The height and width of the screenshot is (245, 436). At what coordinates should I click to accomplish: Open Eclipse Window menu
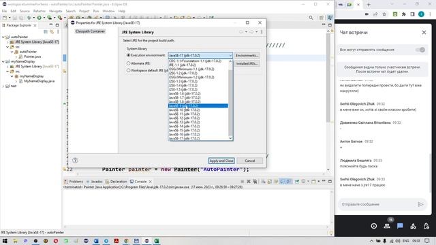pos(108,11)
